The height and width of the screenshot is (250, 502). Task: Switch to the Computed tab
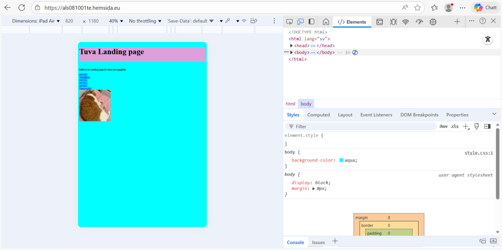tap(318, 115)
